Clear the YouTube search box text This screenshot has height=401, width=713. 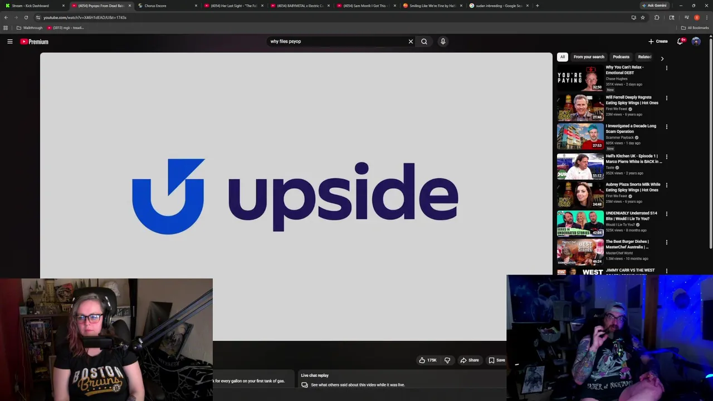(411, 41)
